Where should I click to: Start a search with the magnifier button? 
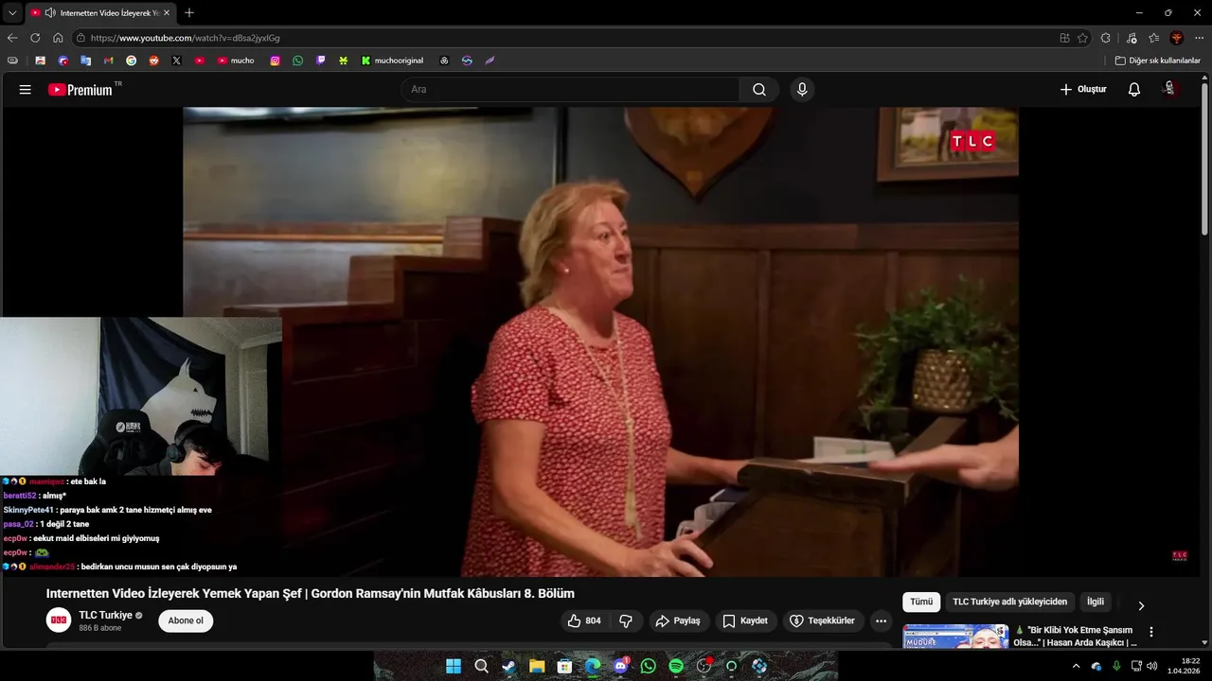pos(759,90)
